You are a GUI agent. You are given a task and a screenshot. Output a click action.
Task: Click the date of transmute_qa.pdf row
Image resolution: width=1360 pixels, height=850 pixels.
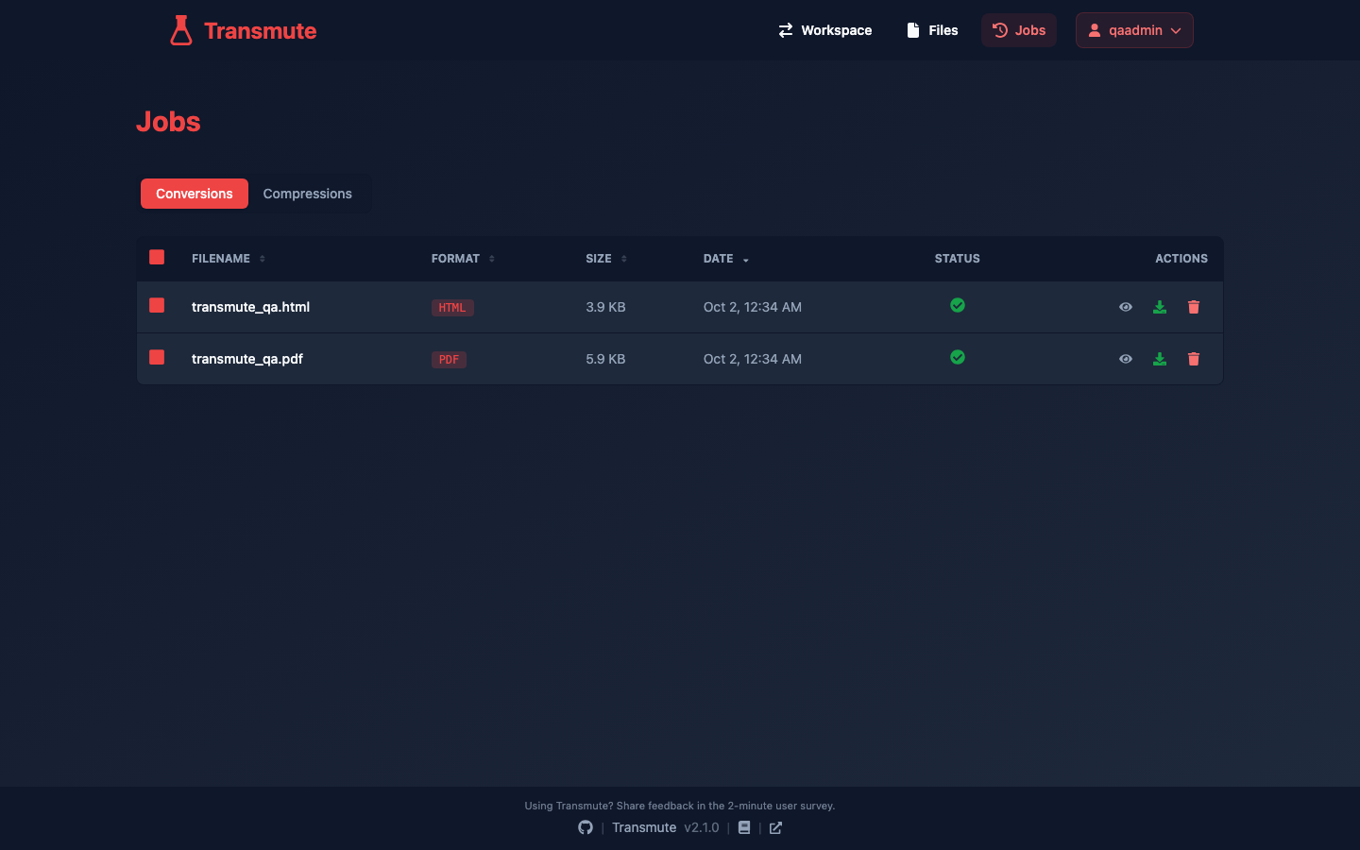coord(753,359)
